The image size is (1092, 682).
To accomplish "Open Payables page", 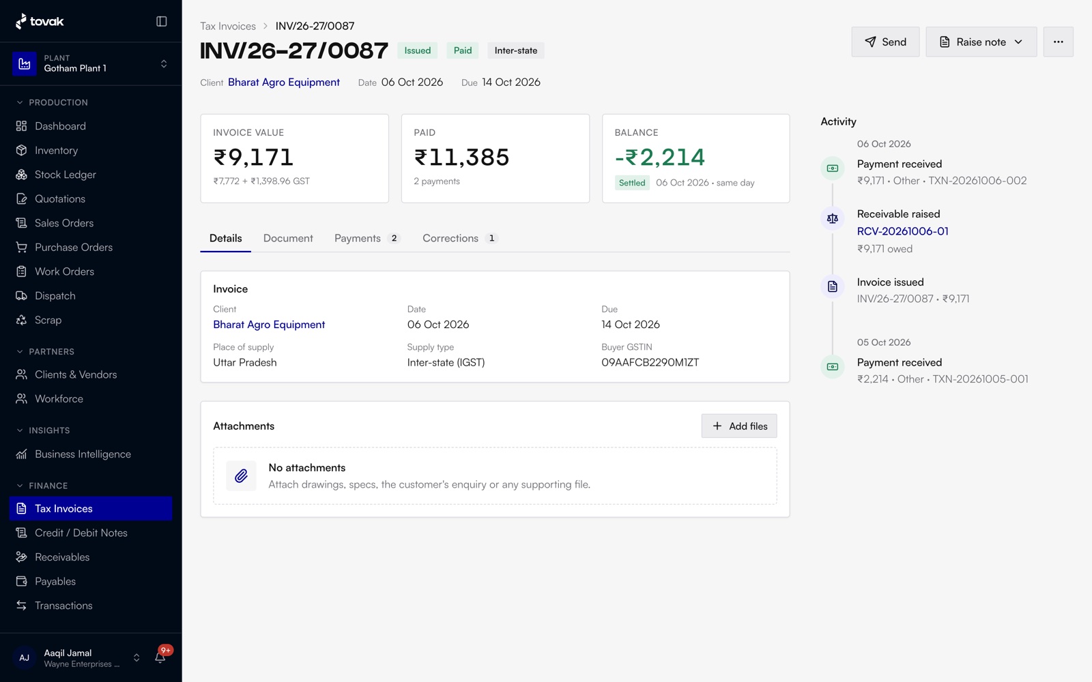I will (91, 582).
